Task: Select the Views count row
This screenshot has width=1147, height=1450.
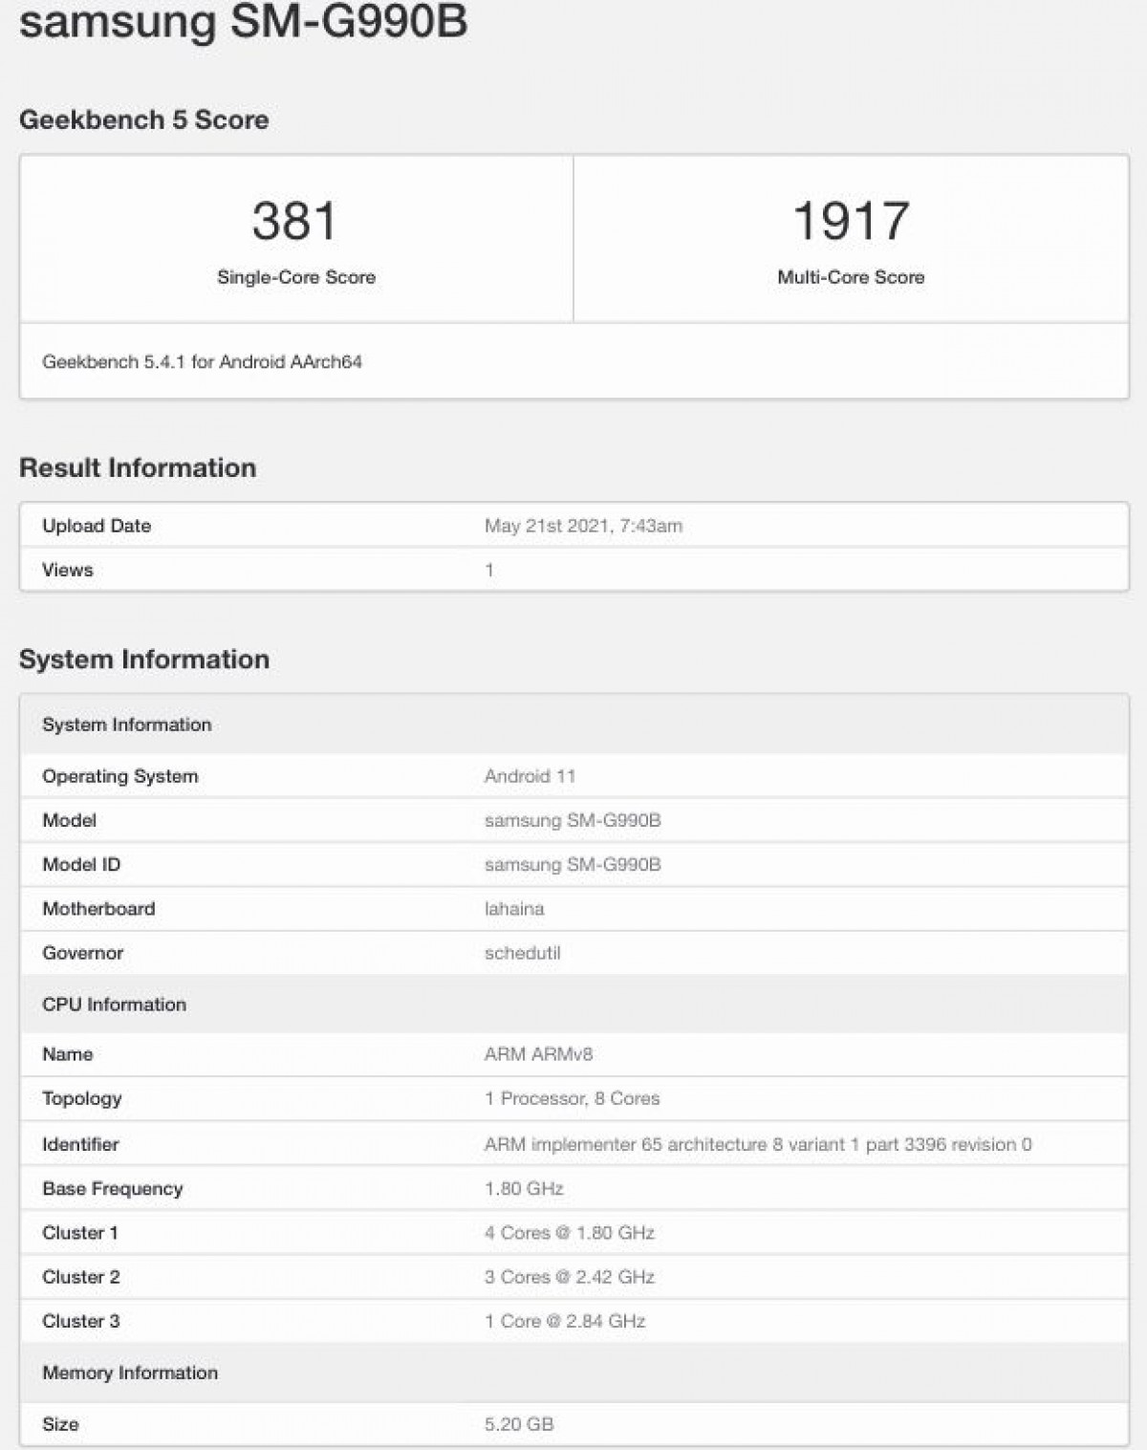Action: (x=67, y=569)
